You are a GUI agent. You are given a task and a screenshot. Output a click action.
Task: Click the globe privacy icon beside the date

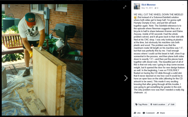[x=155, y=8]
